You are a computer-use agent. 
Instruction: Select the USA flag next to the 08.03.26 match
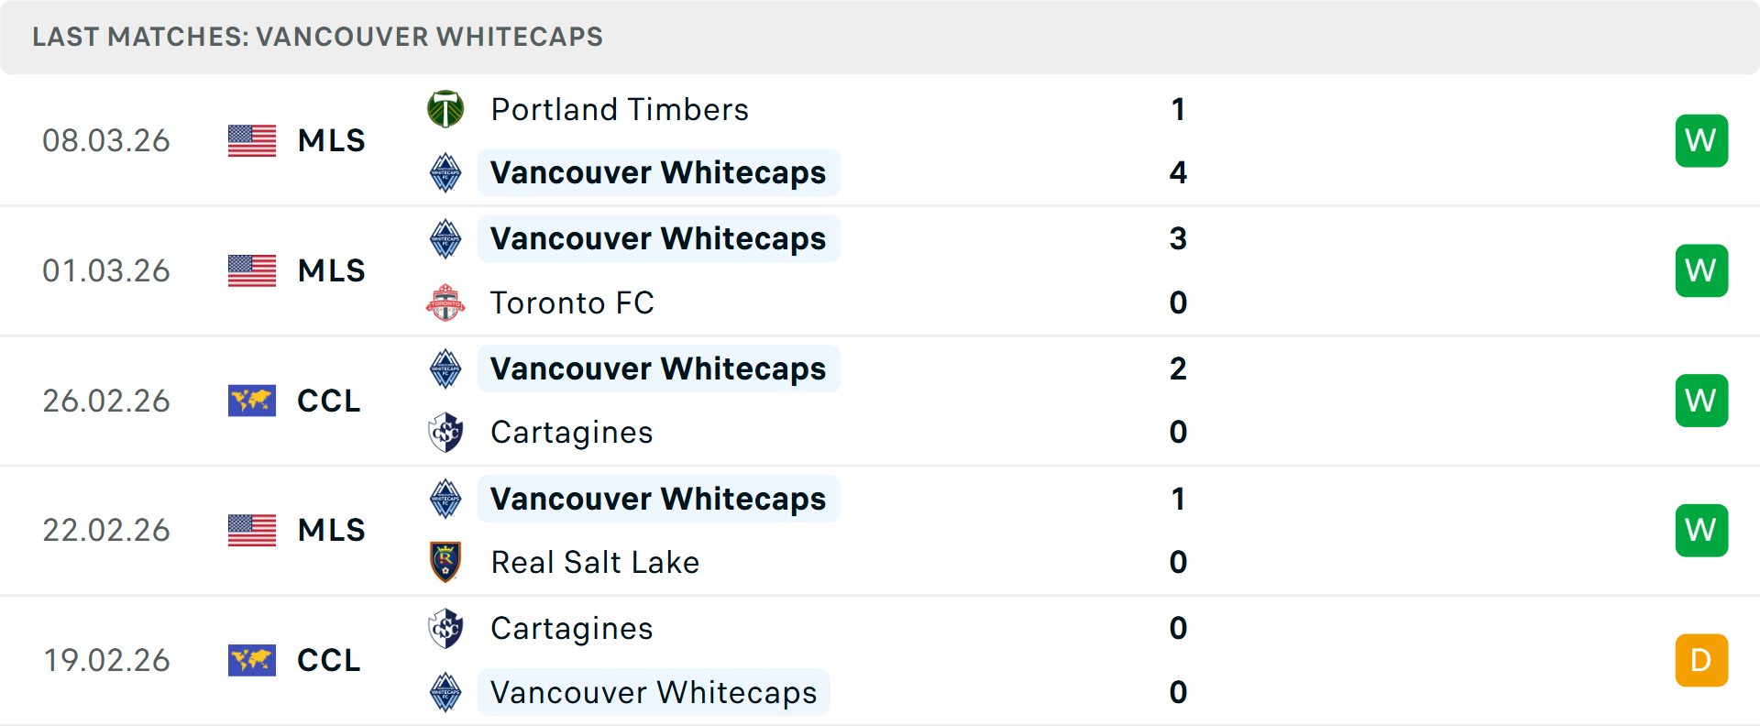[x=251, y=140]
